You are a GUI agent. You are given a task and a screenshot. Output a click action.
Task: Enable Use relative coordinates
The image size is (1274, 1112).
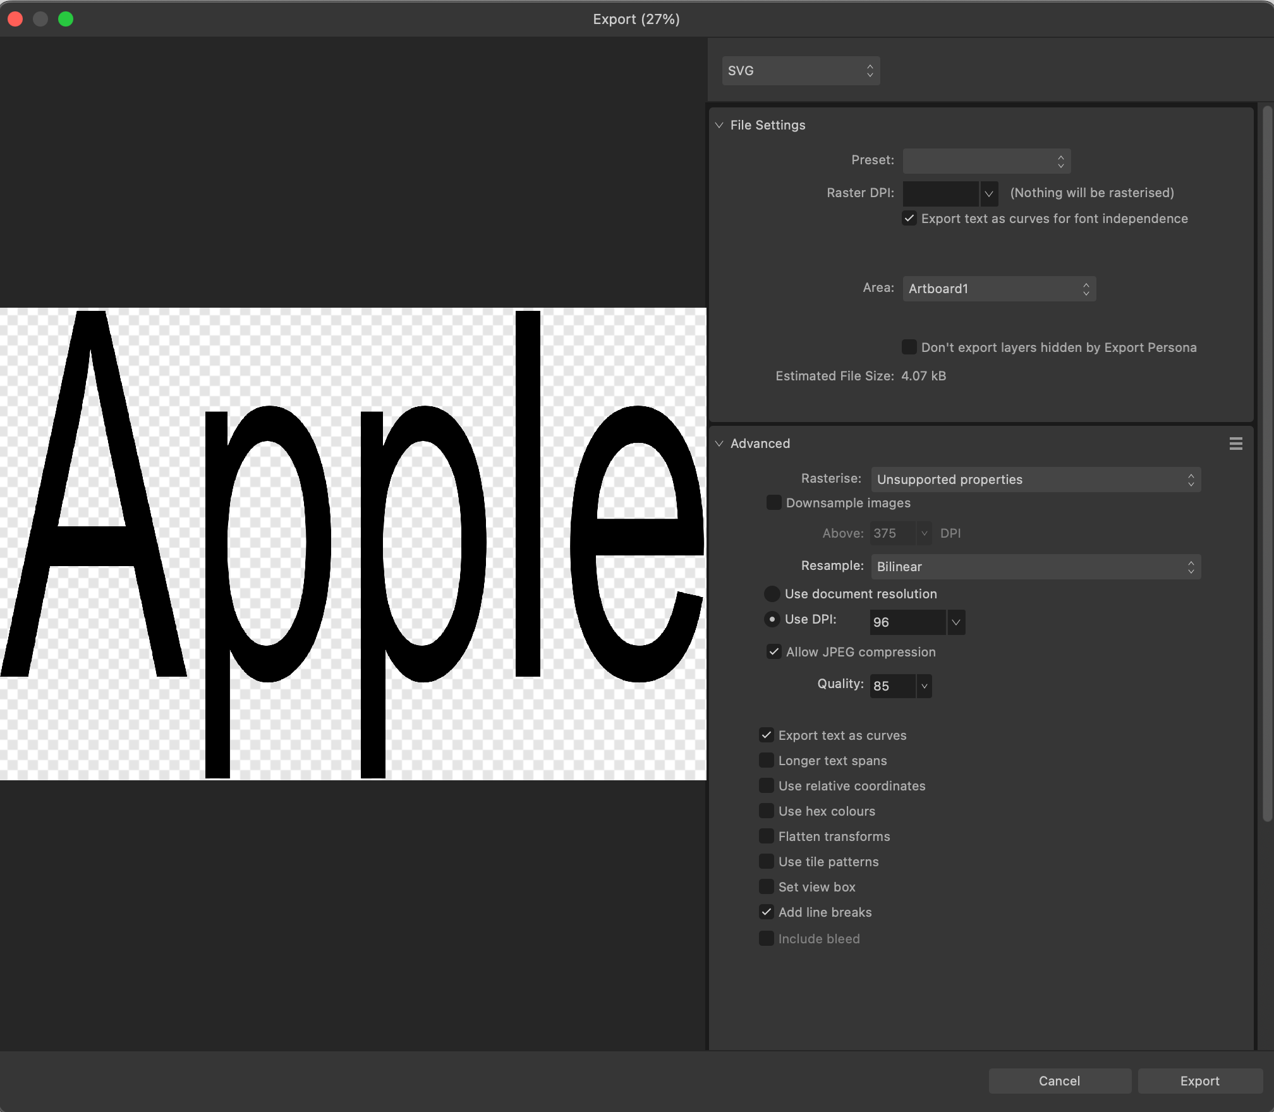(x=767, y=785)
